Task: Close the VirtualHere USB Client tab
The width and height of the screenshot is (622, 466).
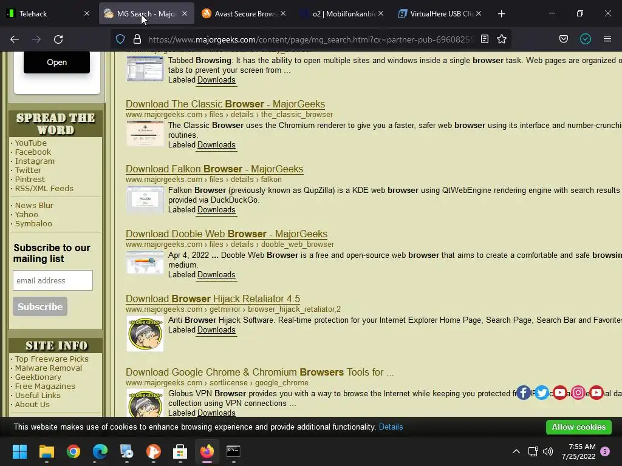Action: point(479,13)
